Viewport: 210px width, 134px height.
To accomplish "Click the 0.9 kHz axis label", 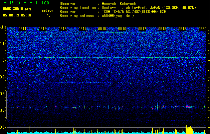I will click(3, 77).
